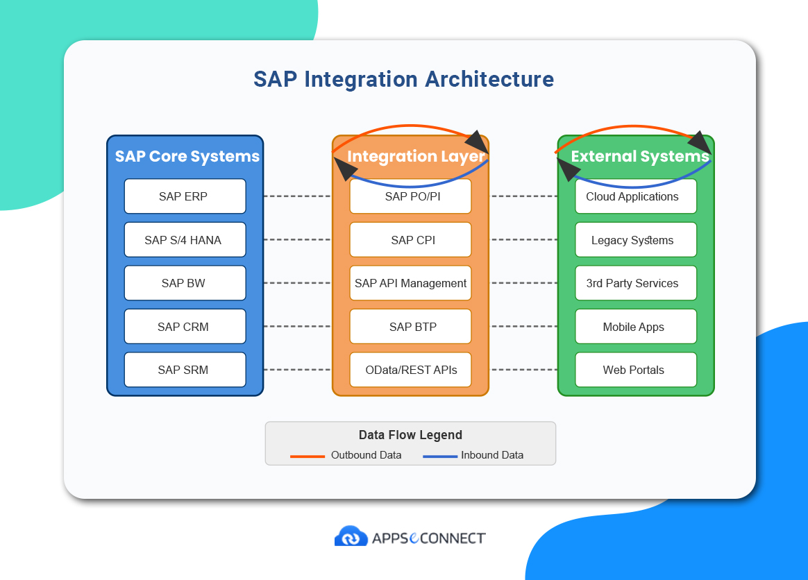The image size is (808, 580).
Task: Click the Outbound Data legend label
Action: click(366, 455)
